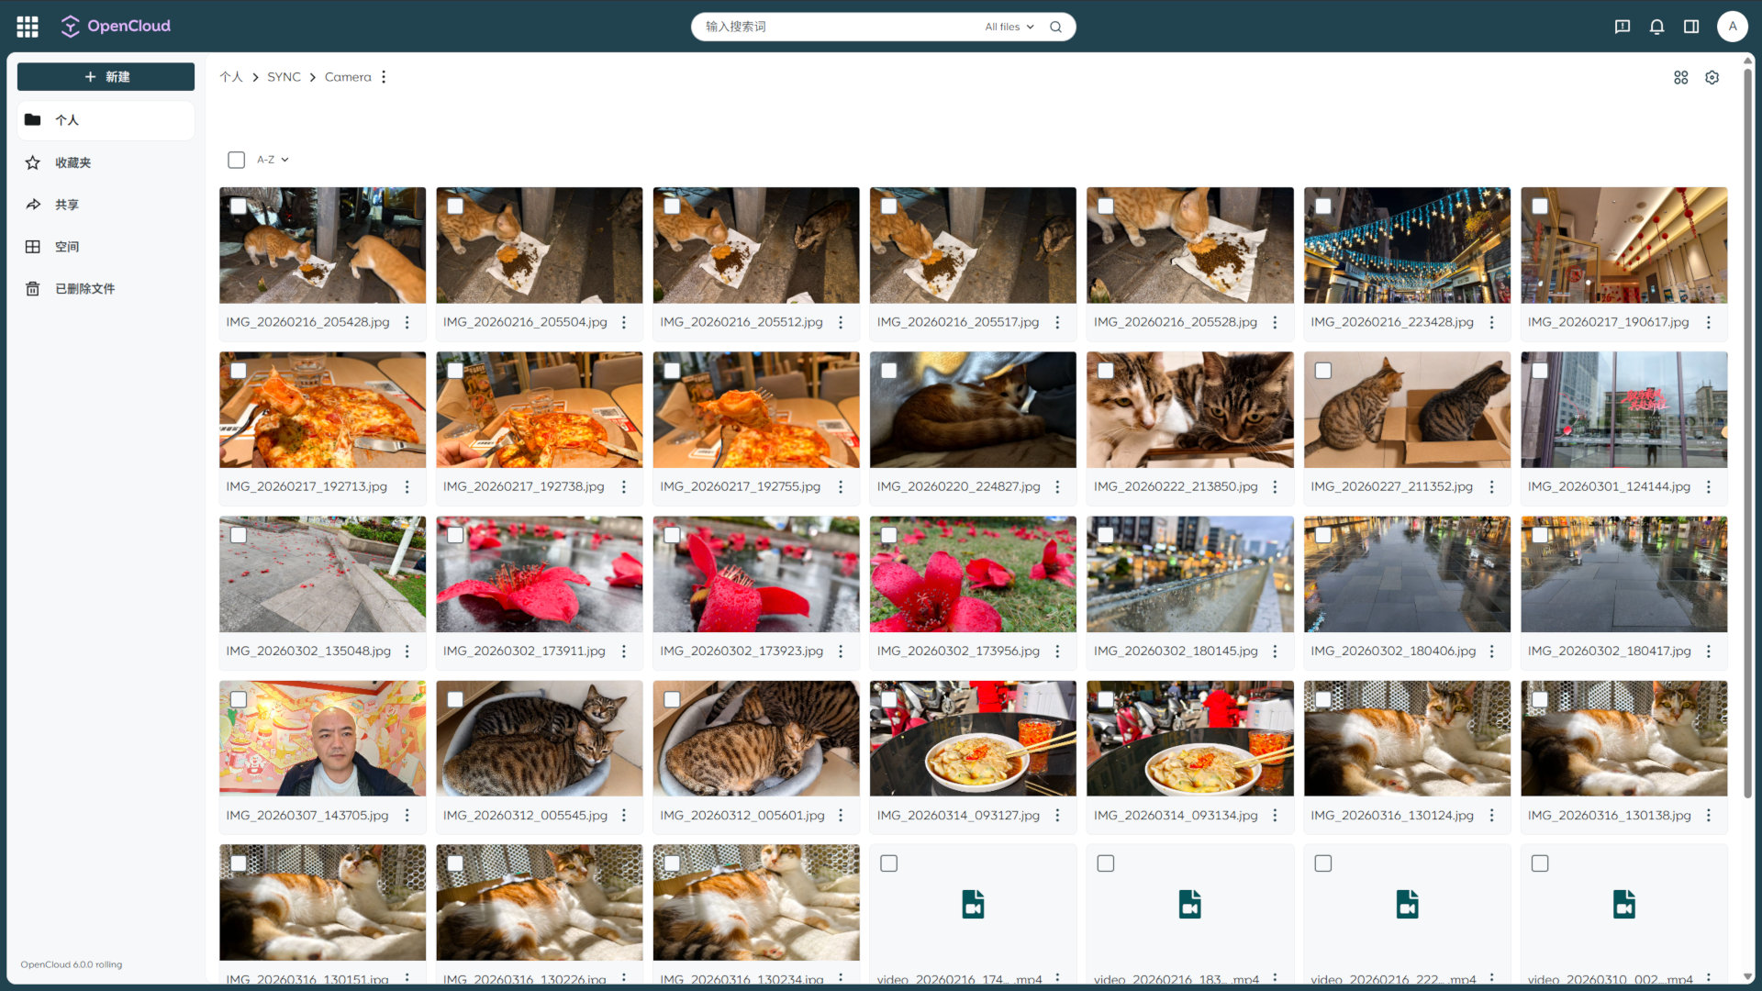Toggle the select-all checkbox

(237, 160)
